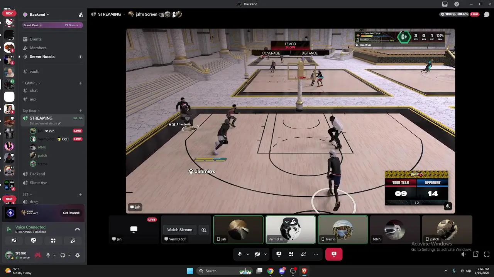
Task: Select the STREAMING voice channel
Action: tap(52, 120)
